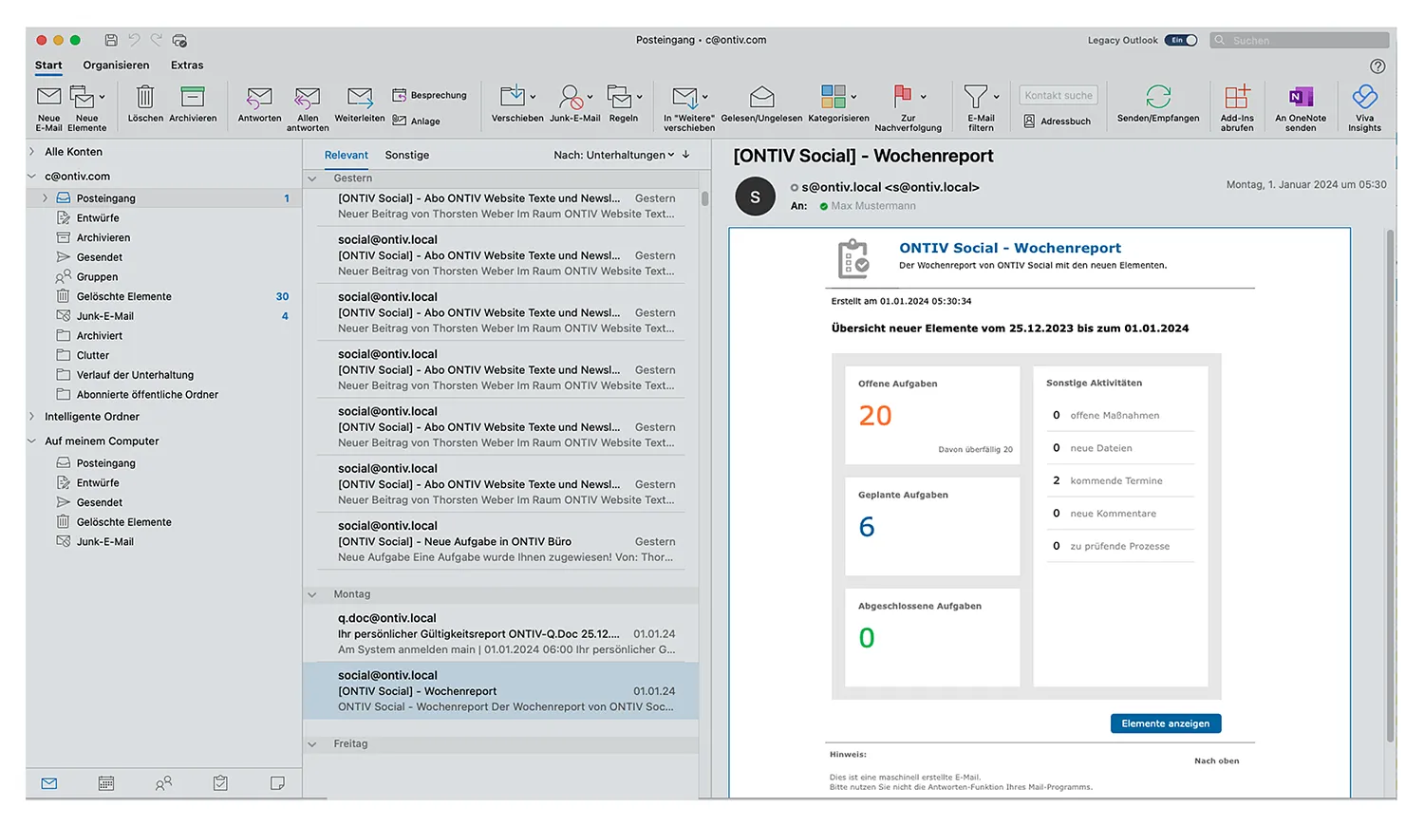Archive the message with Archivieren icon
1424x826 pixels.
[x=193, y=98]
